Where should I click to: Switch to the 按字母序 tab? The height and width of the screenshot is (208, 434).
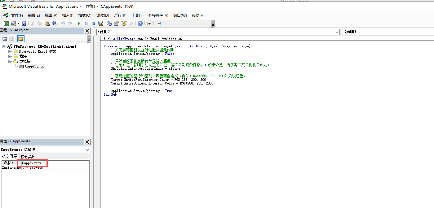click(x=10, y=156)
